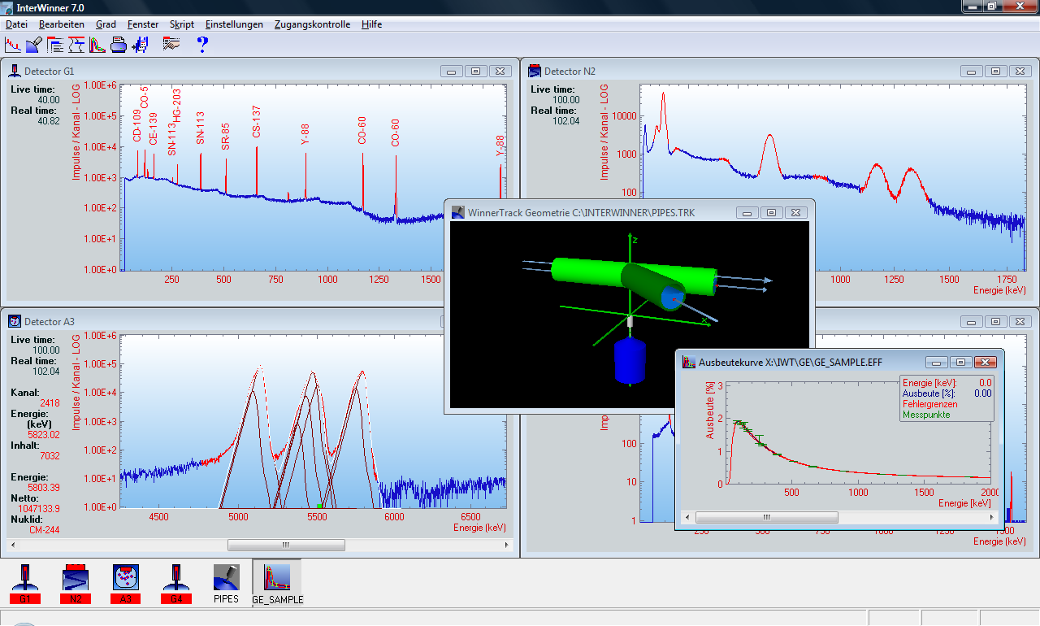Click the Detector A3 horizontal scrollbar thumb
The width and height of the screenshot is (1040, 626).
point(286,546)
